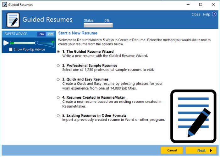Maximize the Guided Resumes window

(x=201, y=4)
